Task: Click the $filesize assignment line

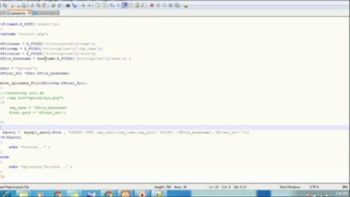Action: pos(48,54)
